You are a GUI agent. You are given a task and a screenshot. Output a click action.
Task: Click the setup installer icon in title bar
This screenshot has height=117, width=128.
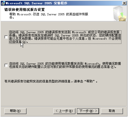coord(3,3)
